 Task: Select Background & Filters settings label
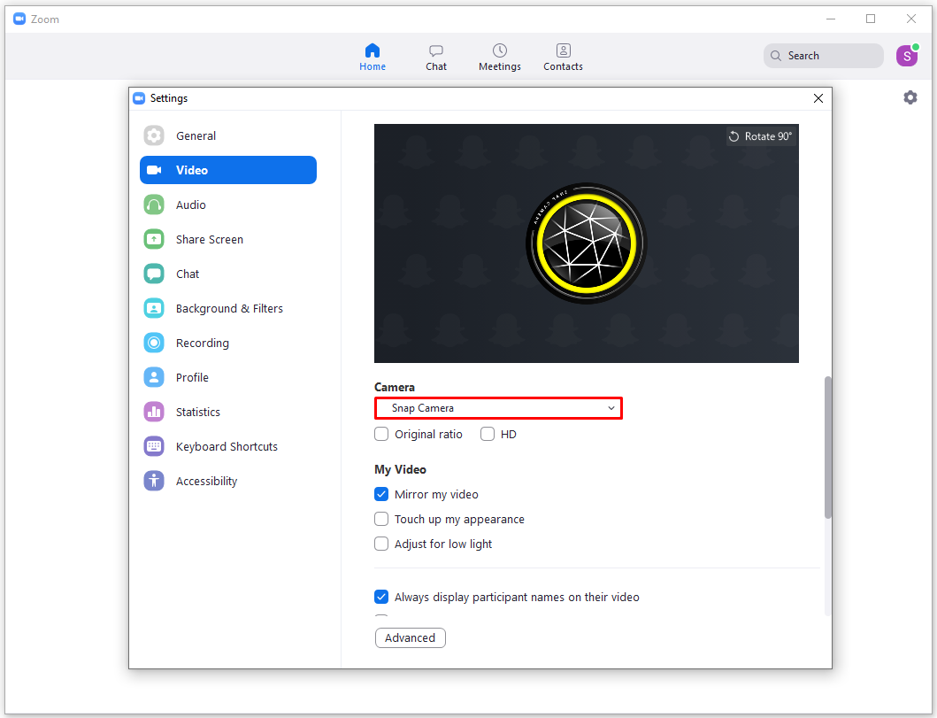pos(229,308)
